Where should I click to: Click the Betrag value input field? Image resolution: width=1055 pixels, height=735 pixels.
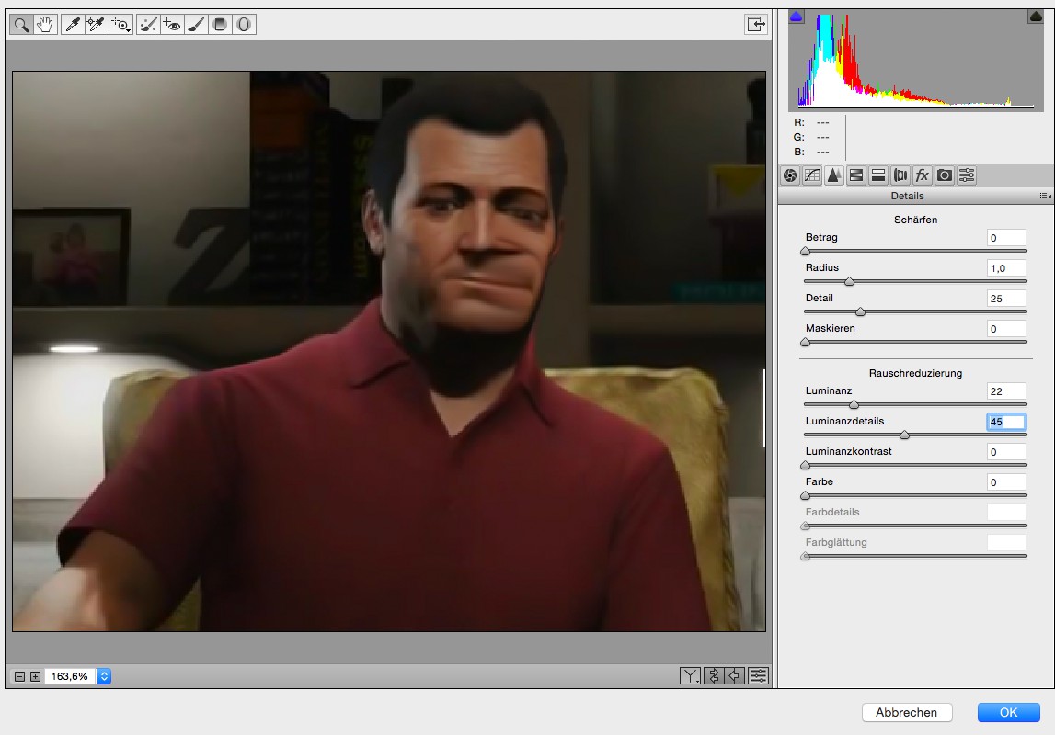click(1005, 238)
